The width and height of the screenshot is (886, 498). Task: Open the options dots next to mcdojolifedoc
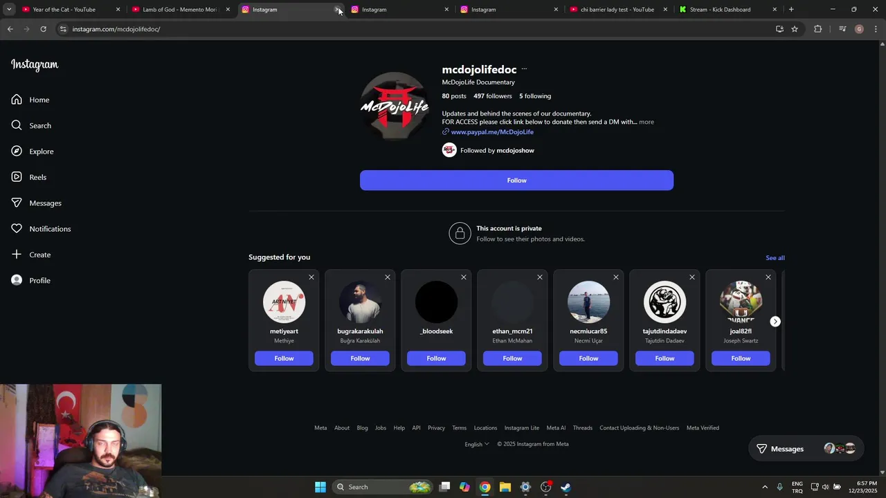pyautogui.click(x=524, y=69)
